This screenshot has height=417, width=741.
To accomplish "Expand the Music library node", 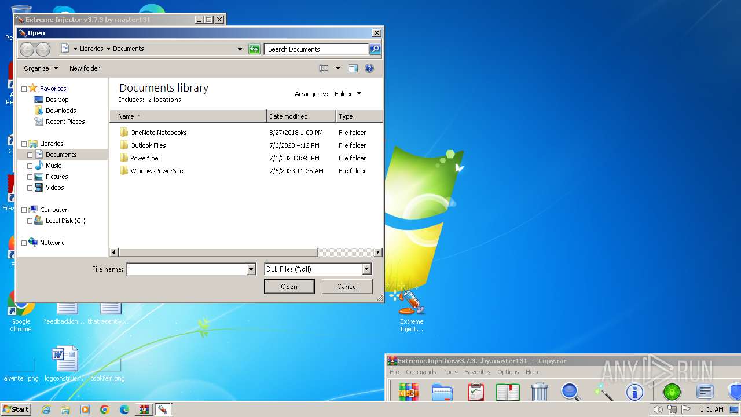I will pyautogui.click(x=30, y=166).
